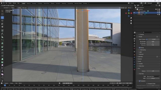Enable the Transparent Glass checkbox
Image resolution: width=161 pixels, height=90 pixels.
pyautogui.click(x=147, y=83)
